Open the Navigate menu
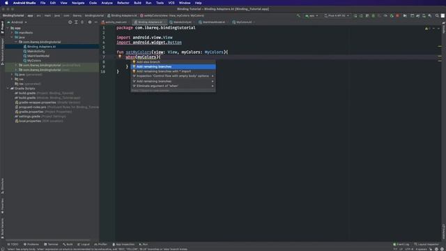 78,3
